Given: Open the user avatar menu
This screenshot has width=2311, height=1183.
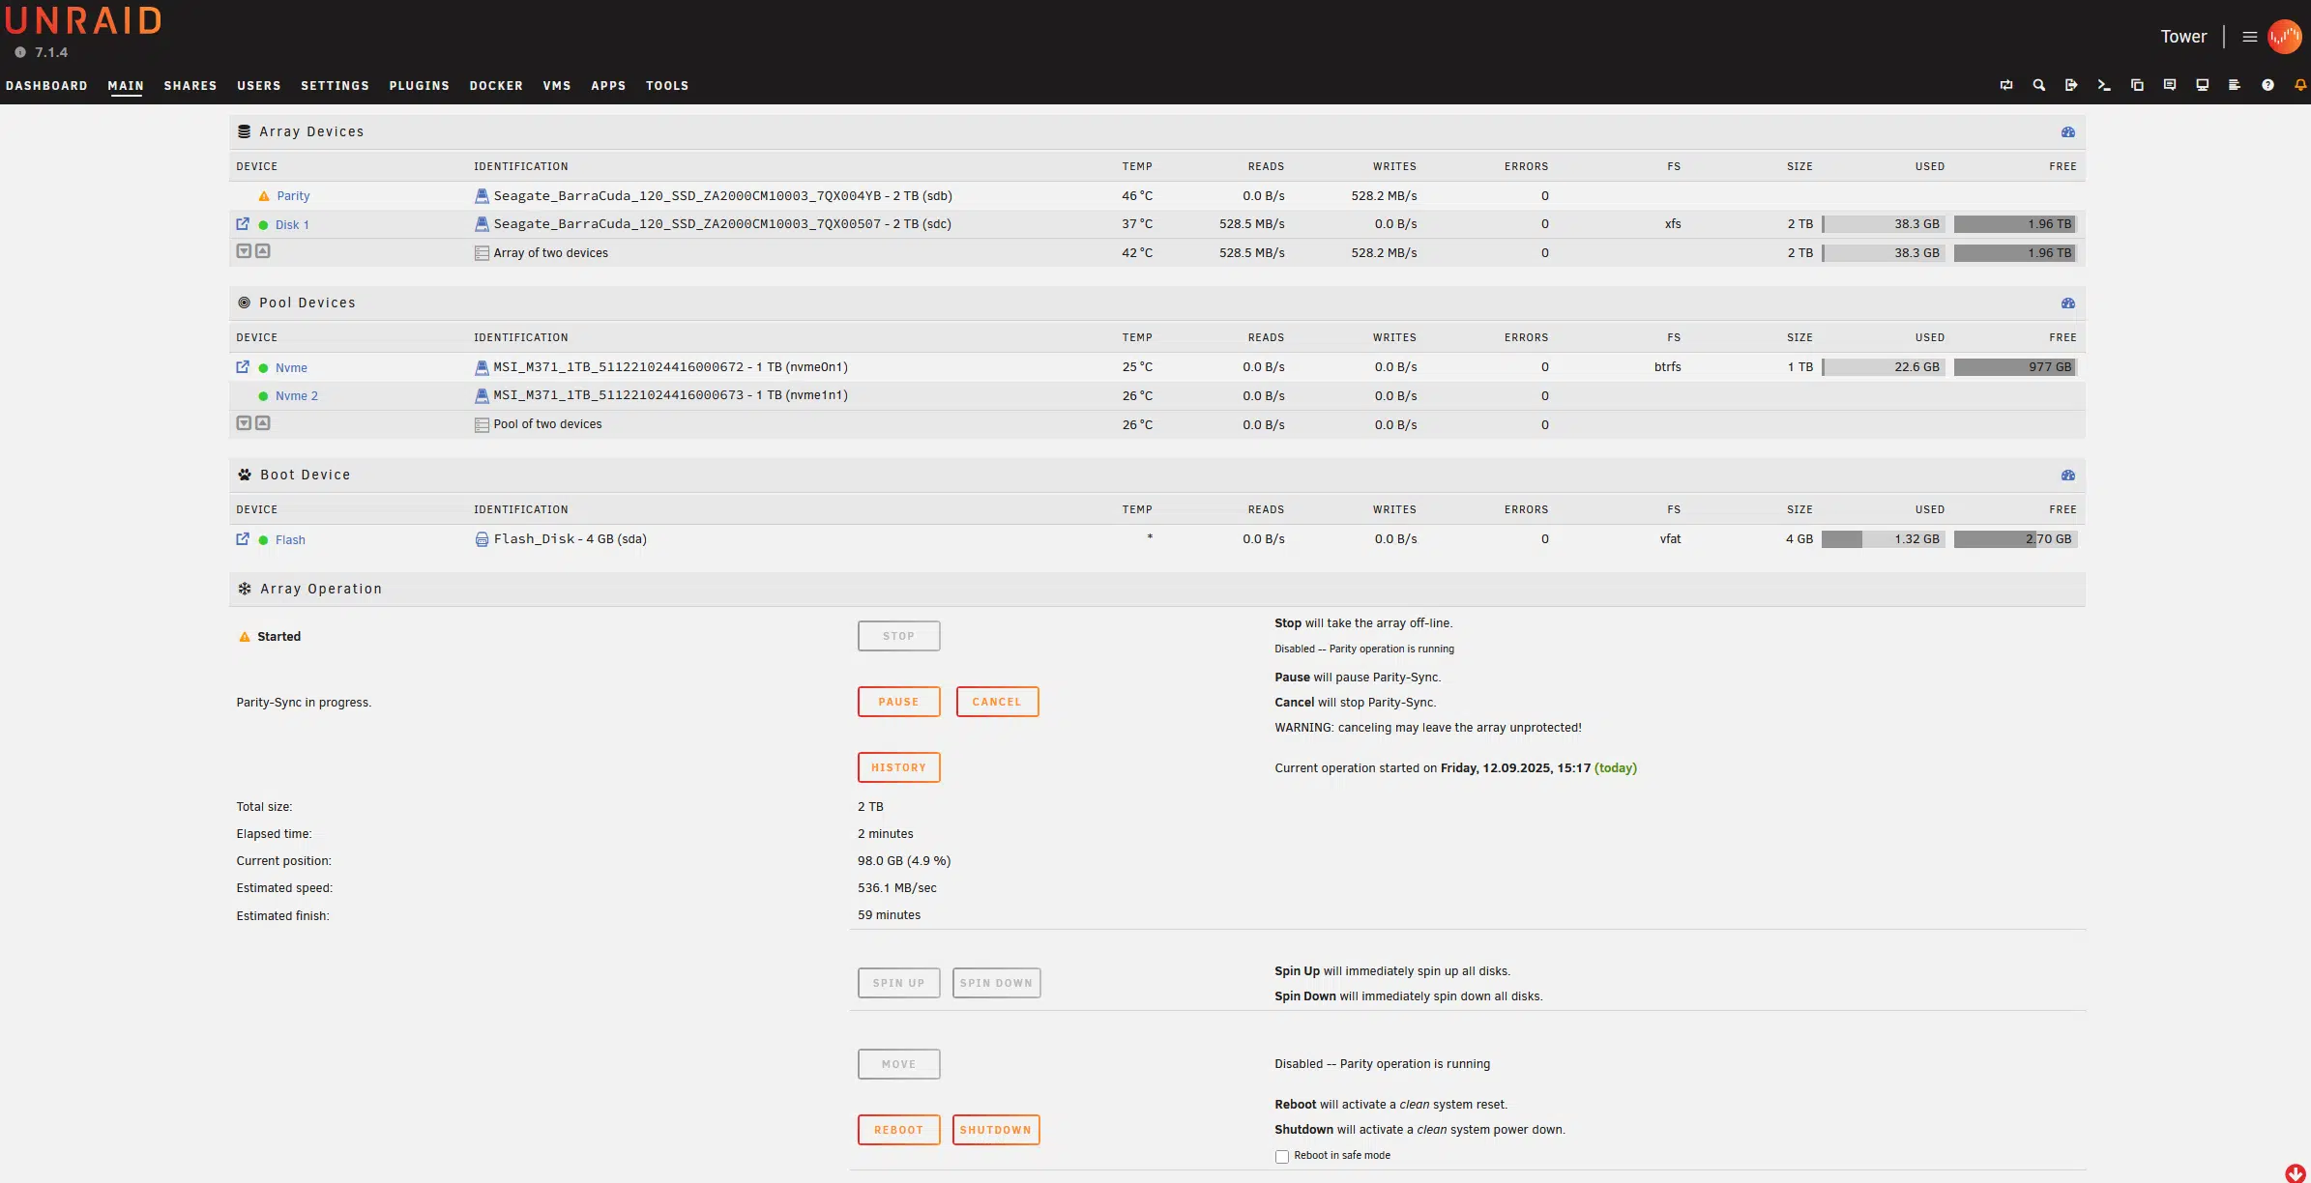Looking at the screenshot, I should pyautogui.click(x=2285, y=37).
